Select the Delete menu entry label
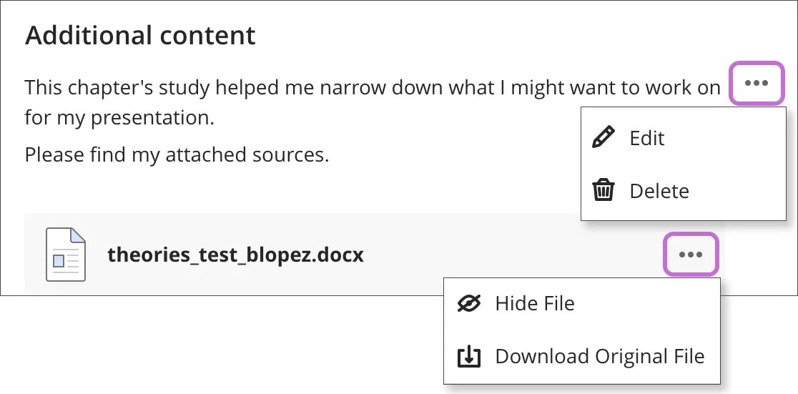 (x=659, y=191)
